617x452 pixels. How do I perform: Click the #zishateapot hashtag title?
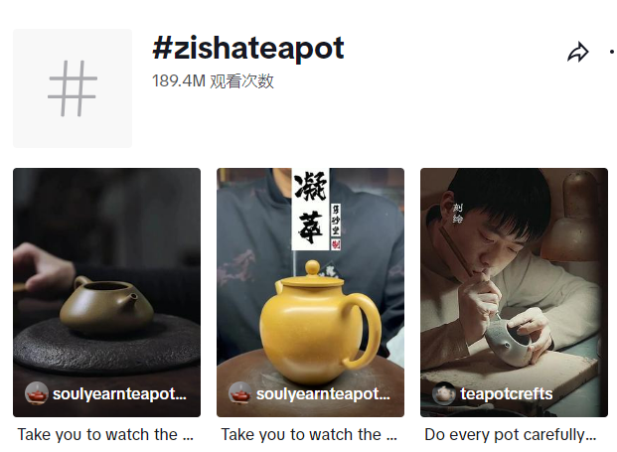248,49
